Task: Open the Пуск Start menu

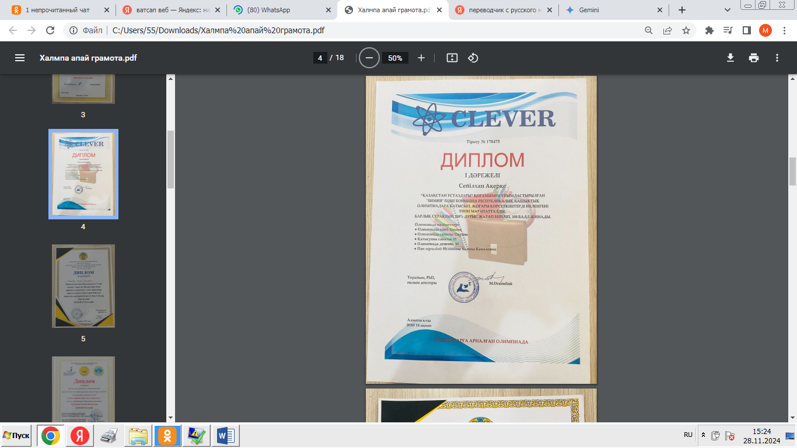Action: coord(16,436)
